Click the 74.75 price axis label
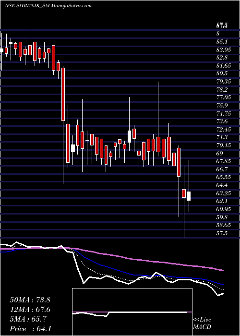 (224, 114)
